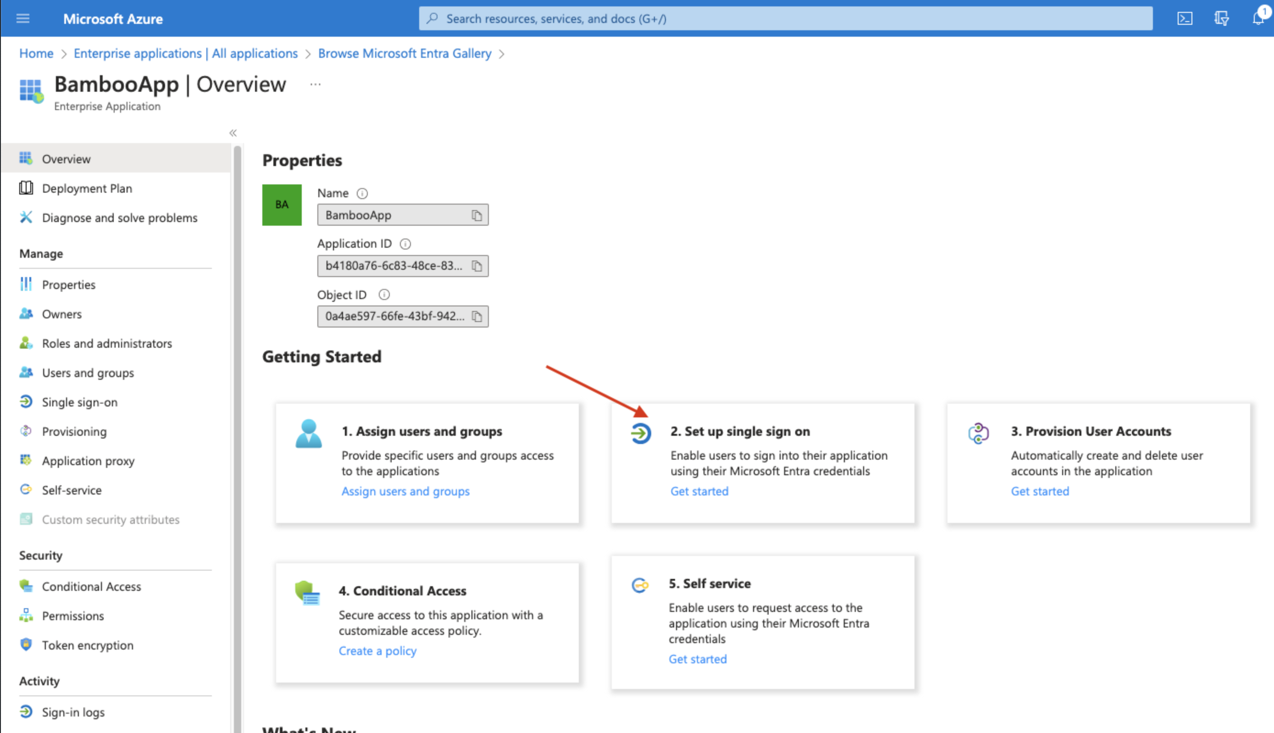The width and height of the screenshot is (1274, 733).
Task: Click the '5. Self service' heading
Action: coord(709,584)
